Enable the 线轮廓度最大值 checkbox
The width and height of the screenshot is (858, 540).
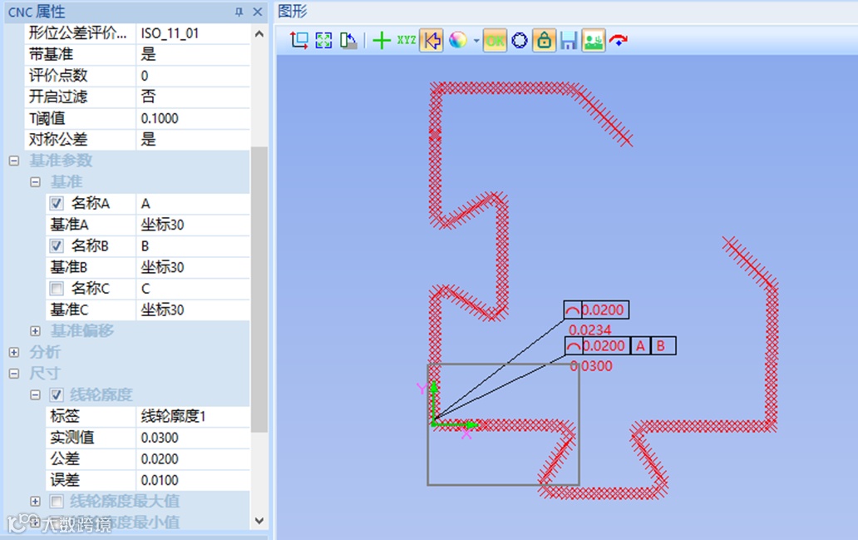(57, 501)
